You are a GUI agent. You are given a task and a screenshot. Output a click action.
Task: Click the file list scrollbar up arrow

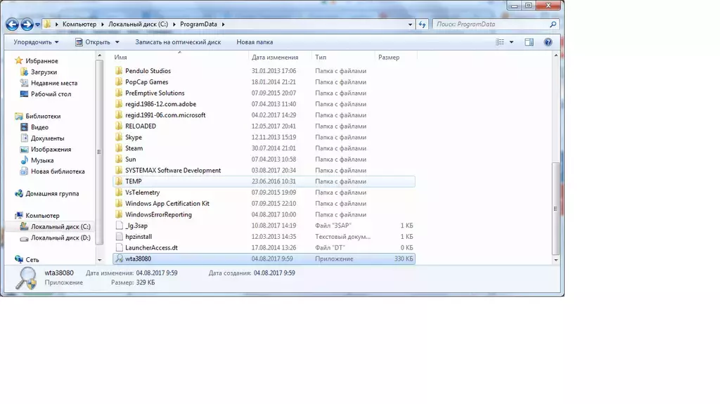556,56
